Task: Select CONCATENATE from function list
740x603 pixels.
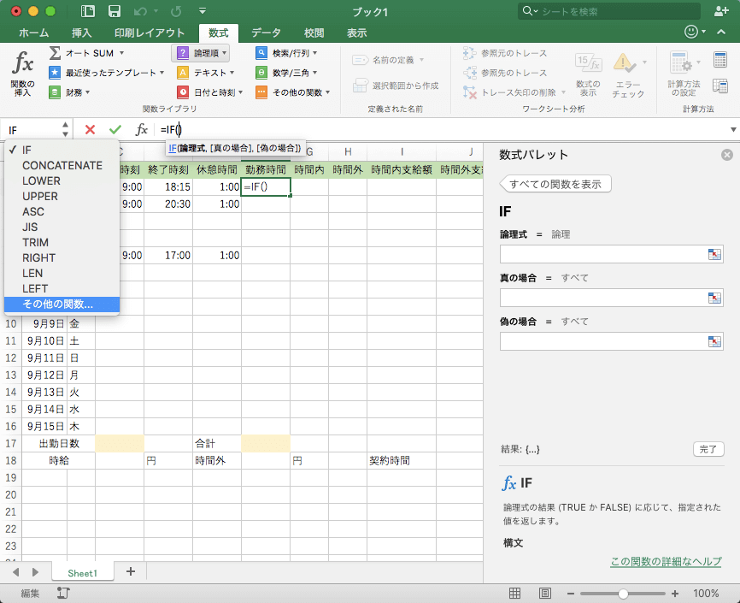Action: click(x=62, y=165)
